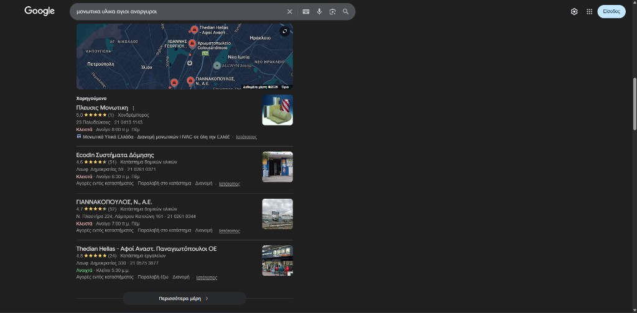Image resolution: width=637 pixels, height=313 pixels.
Task: Visit the Ιστότοπος link for ΓΙΑΝΝΑΚΟΠΟΥΛΟΣ
Action: coord(230,230)
